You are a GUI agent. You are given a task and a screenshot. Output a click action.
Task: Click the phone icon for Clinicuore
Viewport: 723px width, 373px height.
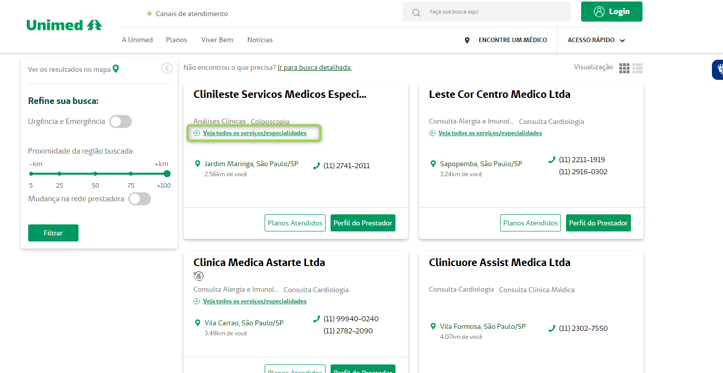[552, 328]
